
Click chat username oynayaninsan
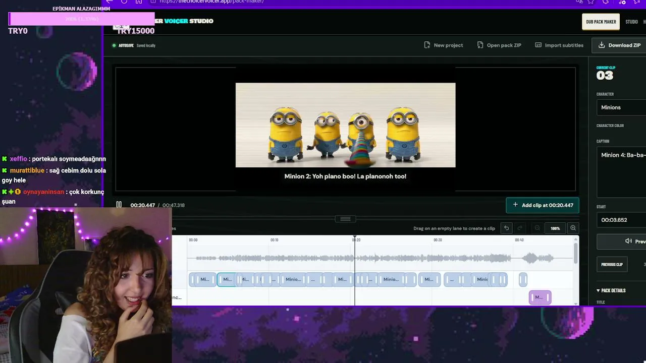coord(43,192)
